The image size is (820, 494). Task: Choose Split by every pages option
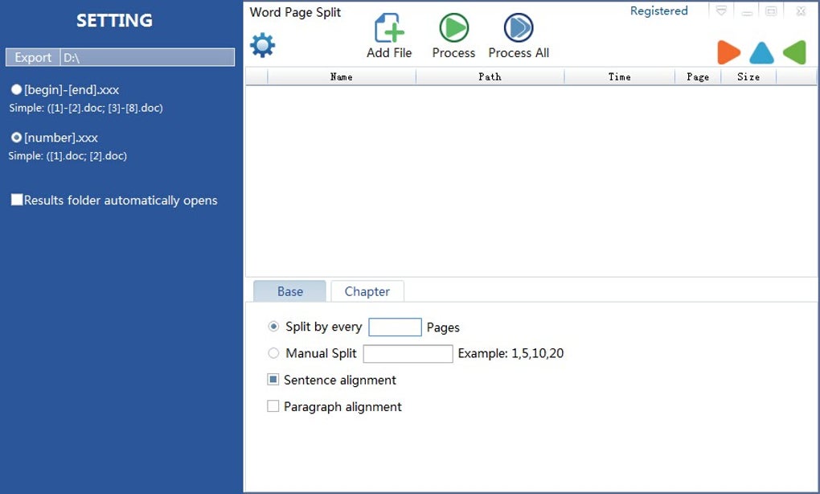(x=273, y=327)
